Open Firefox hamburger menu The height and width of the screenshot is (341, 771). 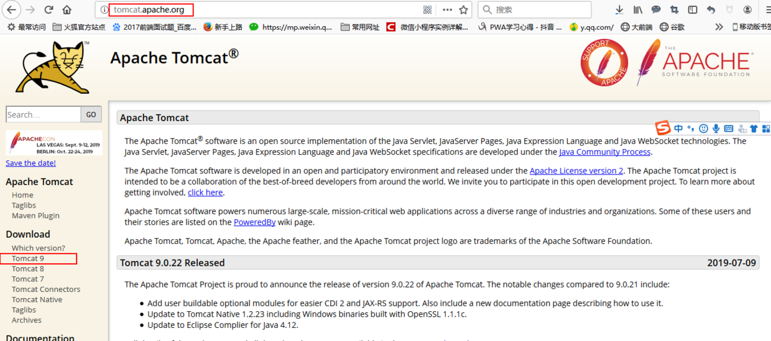(x=767, y=10)
